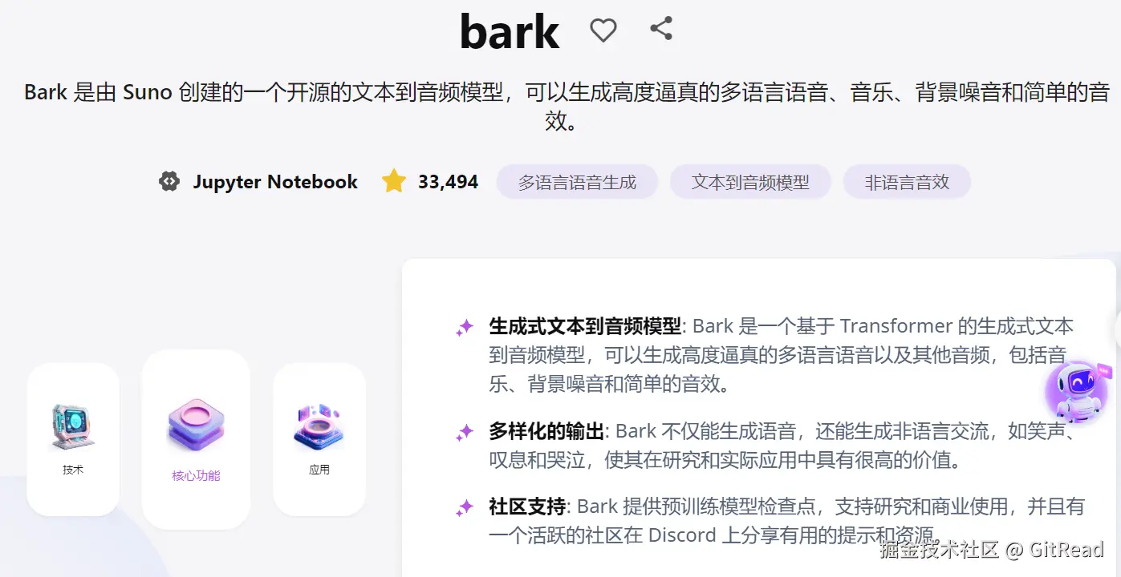Click the Jupyter Notebook language icon

pyautogui.click(x=169, y=182)
